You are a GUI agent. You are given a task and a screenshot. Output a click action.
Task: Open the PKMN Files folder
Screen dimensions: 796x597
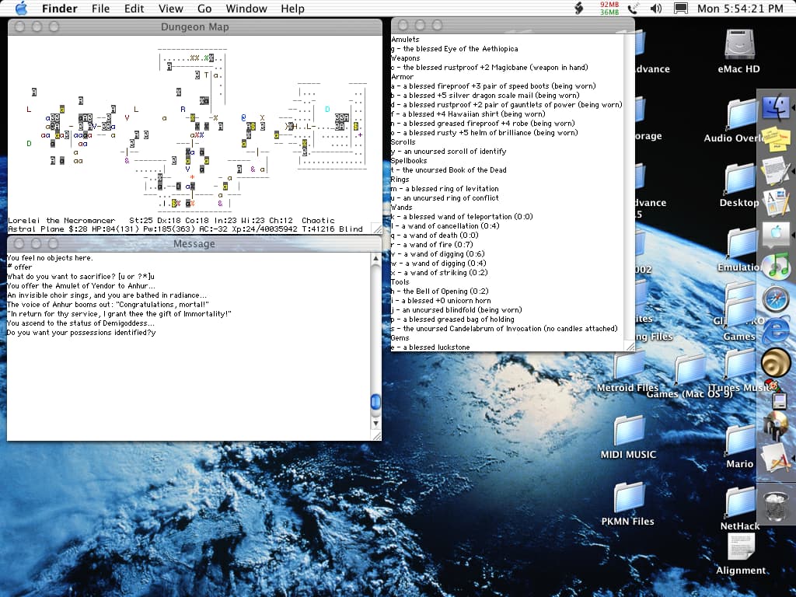628,497
